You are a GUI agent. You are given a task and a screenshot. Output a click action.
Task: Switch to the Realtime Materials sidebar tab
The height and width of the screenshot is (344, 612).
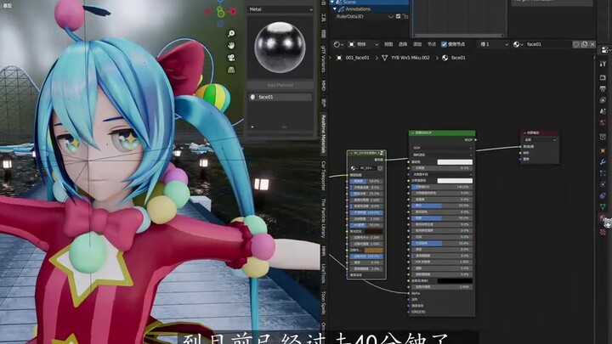tap(323, 134)
